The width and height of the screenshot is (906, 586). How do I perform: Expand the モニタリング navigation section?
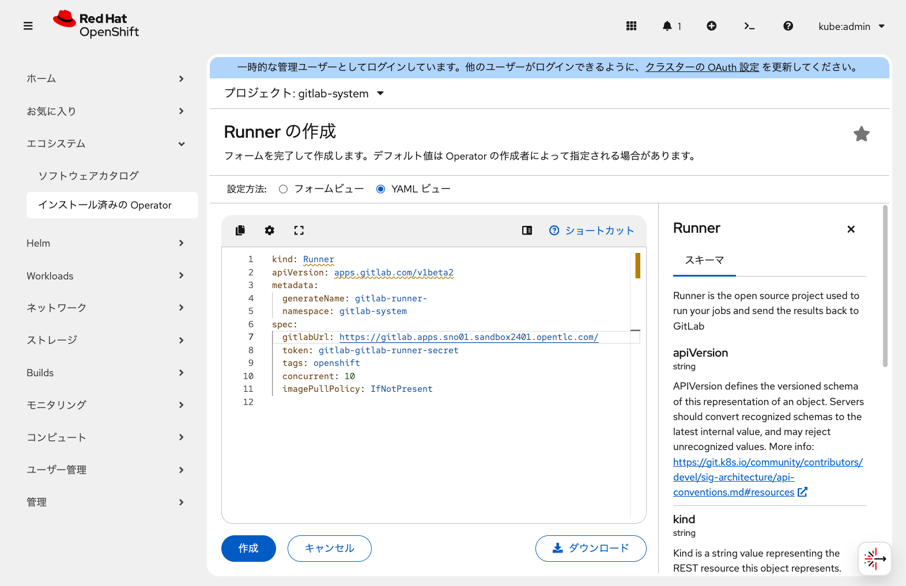105,405
